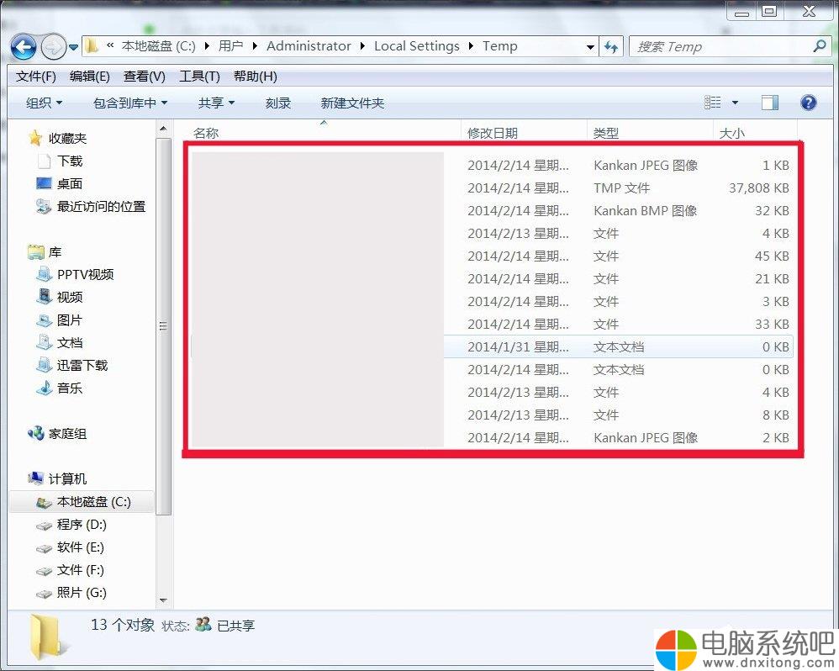Select 本地磁盘 (C:) in navigation pane
The image size is (839, 671).
click(x=92, y=502)
